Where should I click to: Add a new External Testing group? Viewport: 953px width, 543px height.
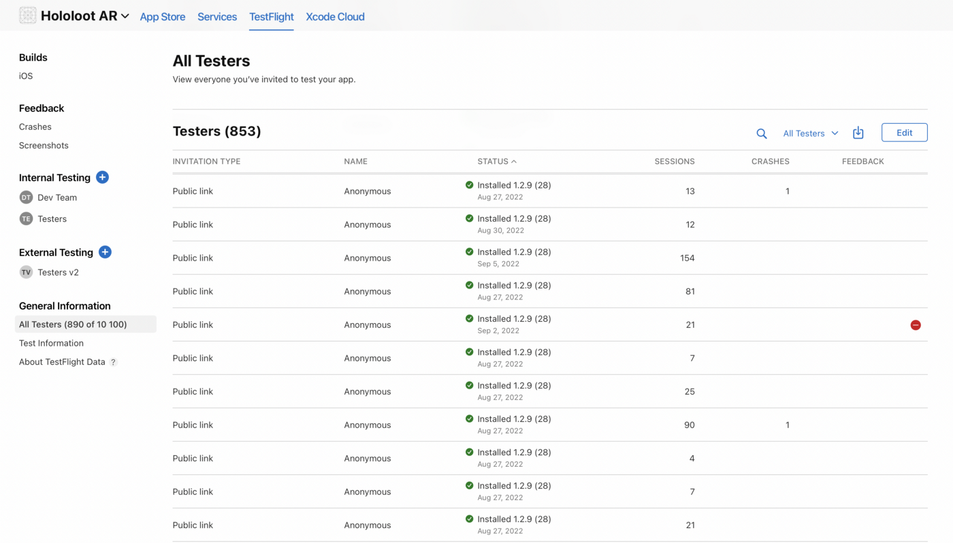point(105,252)
